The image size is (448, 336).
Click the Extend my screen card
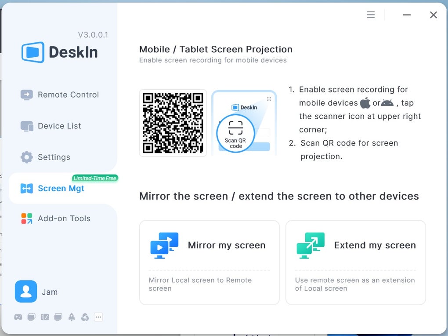(x=356, y=262)
